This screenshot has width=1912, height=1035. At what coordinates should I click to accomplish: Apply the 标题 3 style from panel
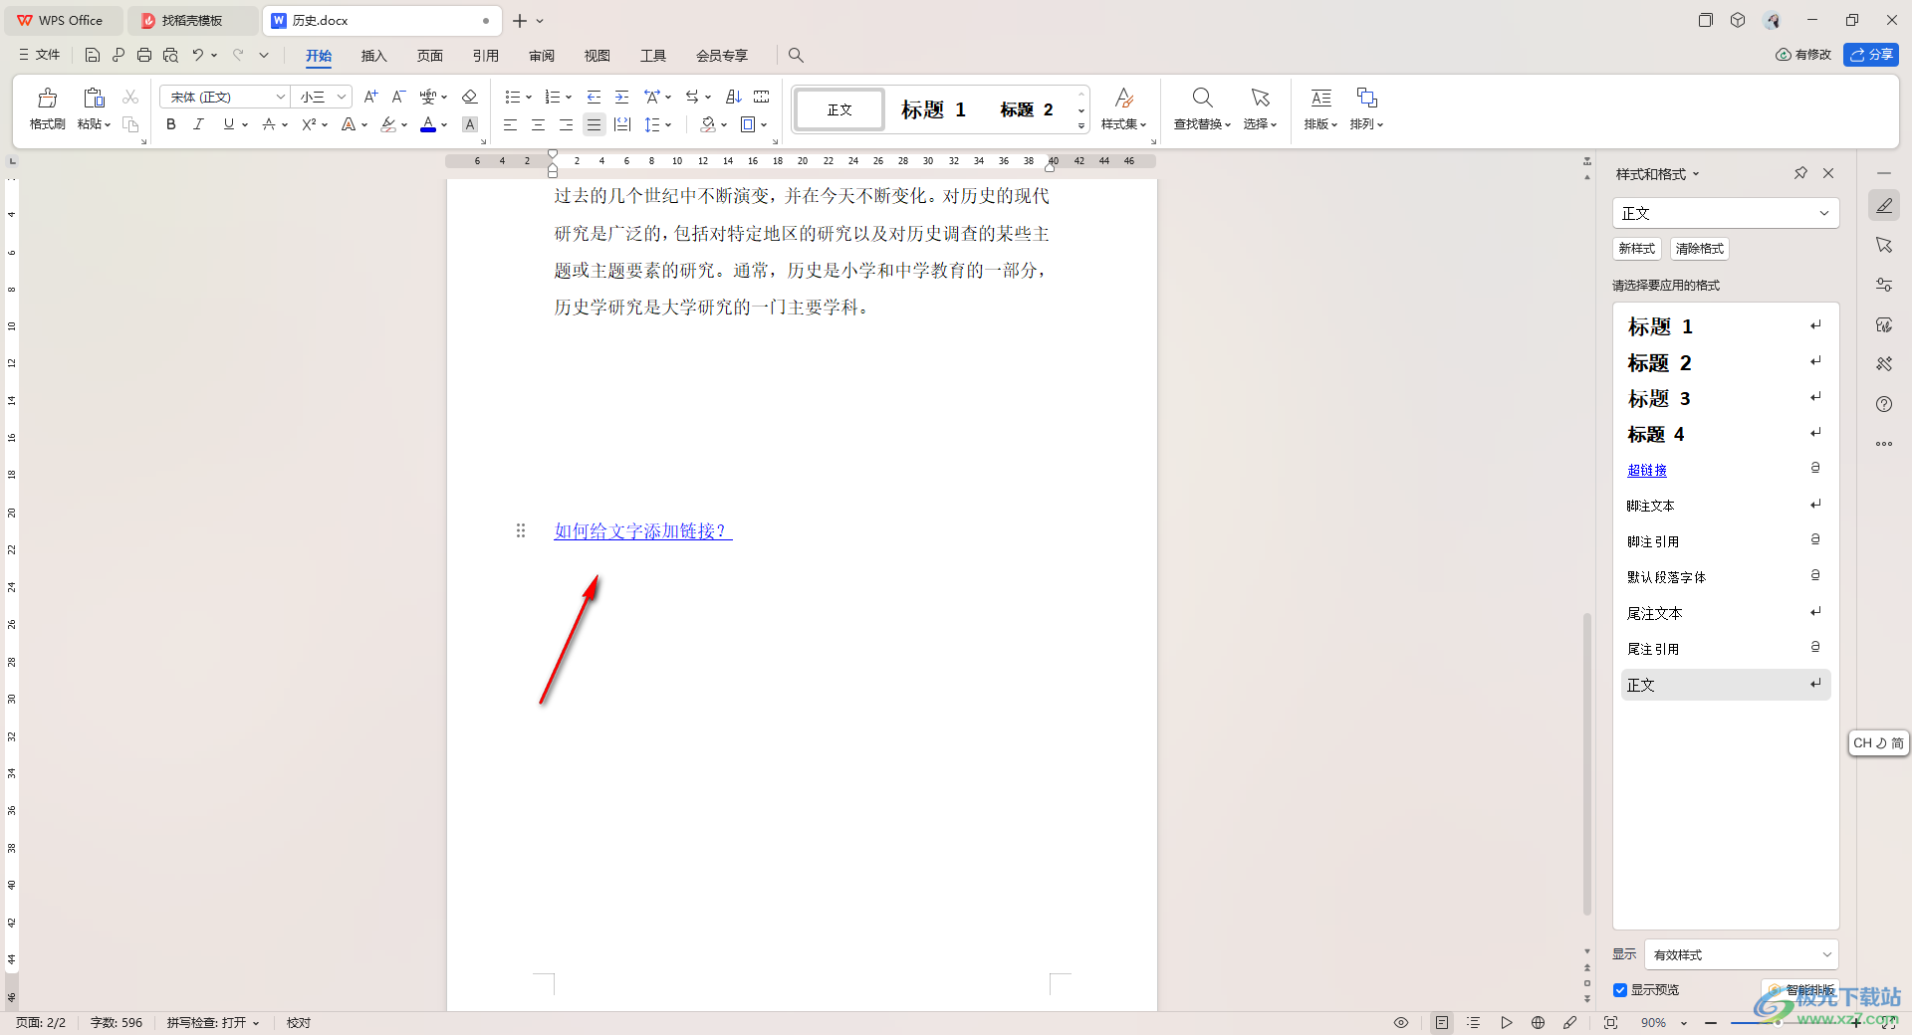tap(1726, 398)
